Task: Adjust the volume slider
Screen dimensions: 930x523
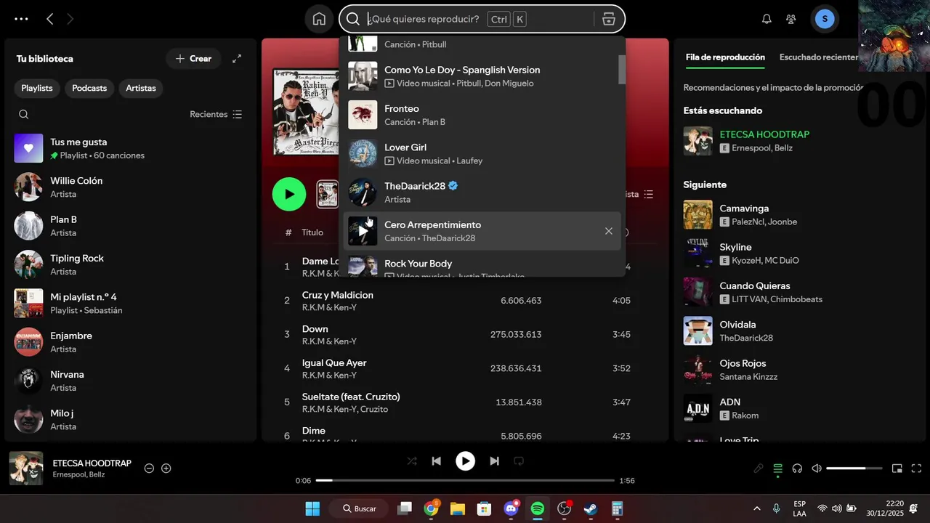Action: coord(854,469)
